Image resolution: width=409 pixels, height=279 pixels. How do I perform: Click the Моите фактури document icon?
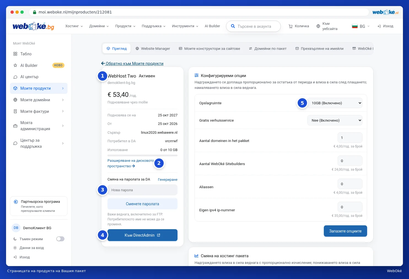coord(15,111)
